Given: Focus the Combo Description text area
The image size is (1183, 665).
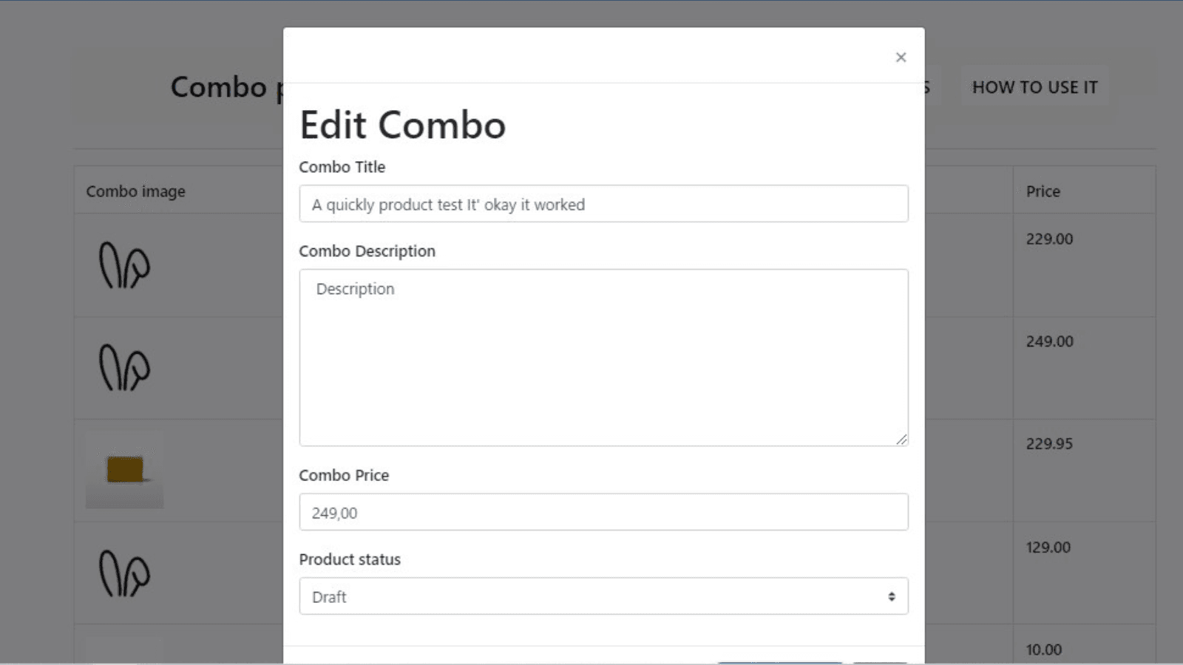Looking at the screenshot, I should point(603,358).
